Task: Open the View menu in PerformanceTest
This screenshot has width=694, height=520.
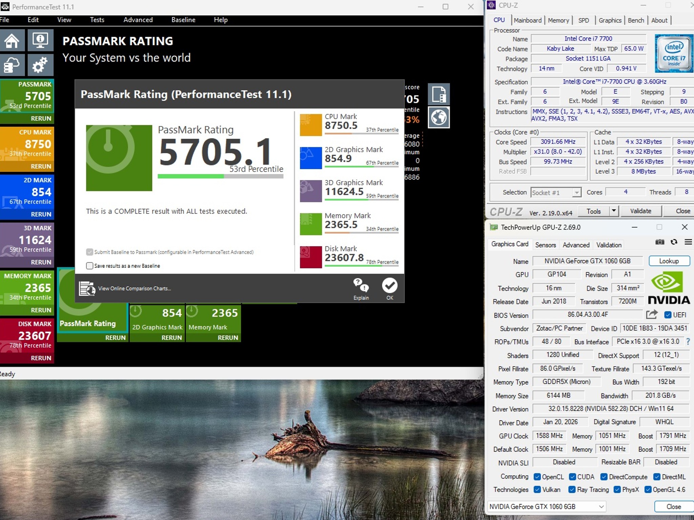Action: point(64,20)
